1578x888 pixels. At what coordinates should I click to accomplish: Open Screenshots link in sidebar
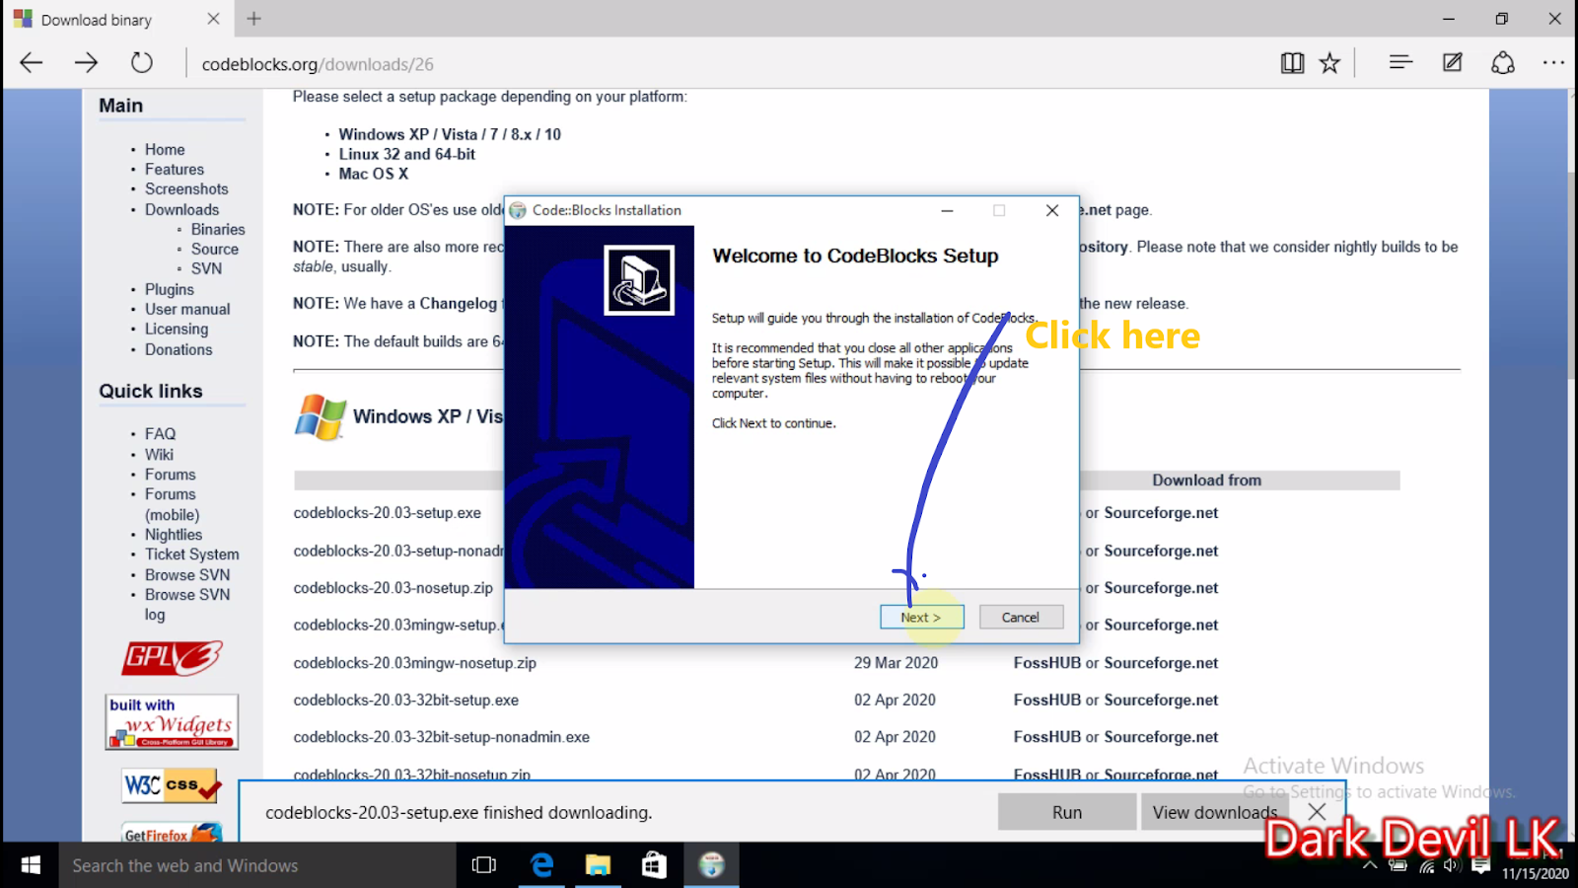click(186, 188)
